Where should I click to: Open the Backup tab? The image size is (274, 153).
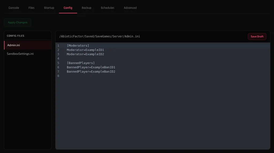tap(86, 8)
